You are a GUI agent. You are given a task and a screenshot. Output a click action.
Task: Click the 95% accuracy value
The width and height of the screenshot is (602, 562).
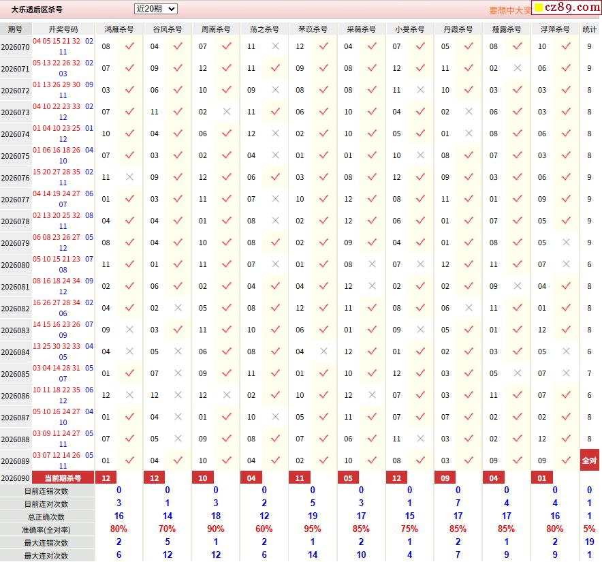point(313,529)
